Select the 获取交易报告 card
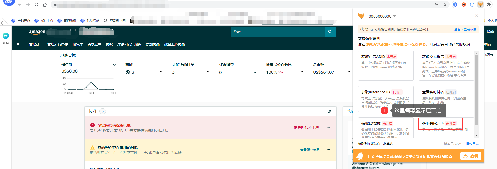Image resolution: width=497 pixels, height=169 pixels. 446,66
